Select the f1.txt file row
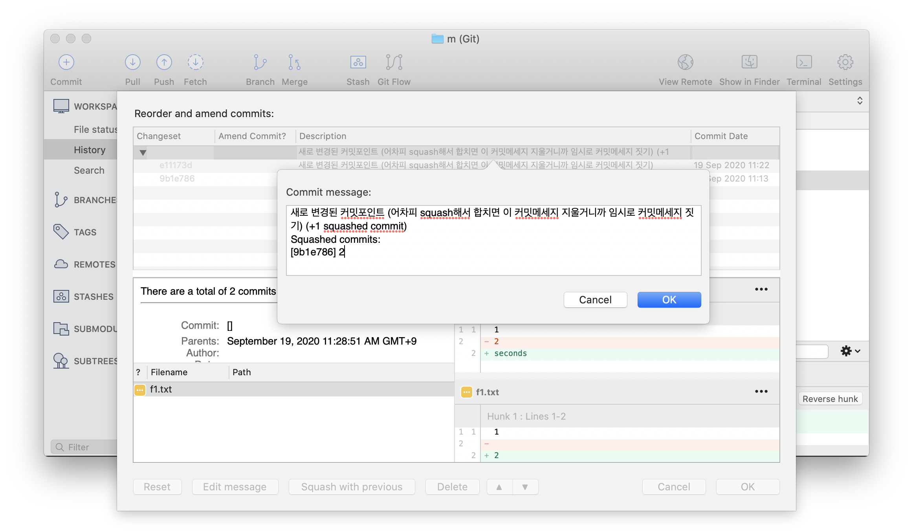 coord(161,389)
